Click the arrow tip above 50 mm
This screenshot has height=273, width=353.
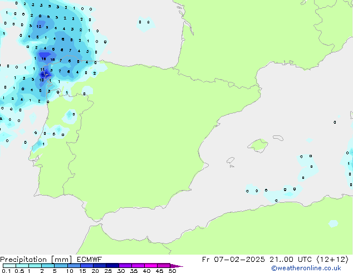pyautogui.click(x=176, y=266)
